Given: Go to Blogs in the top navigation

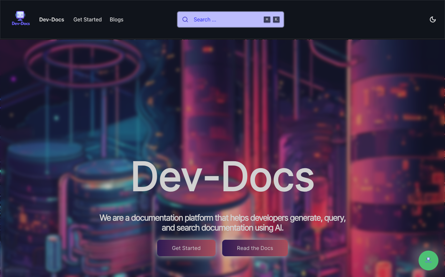Looking at the screenshot, I should (117, 19).
